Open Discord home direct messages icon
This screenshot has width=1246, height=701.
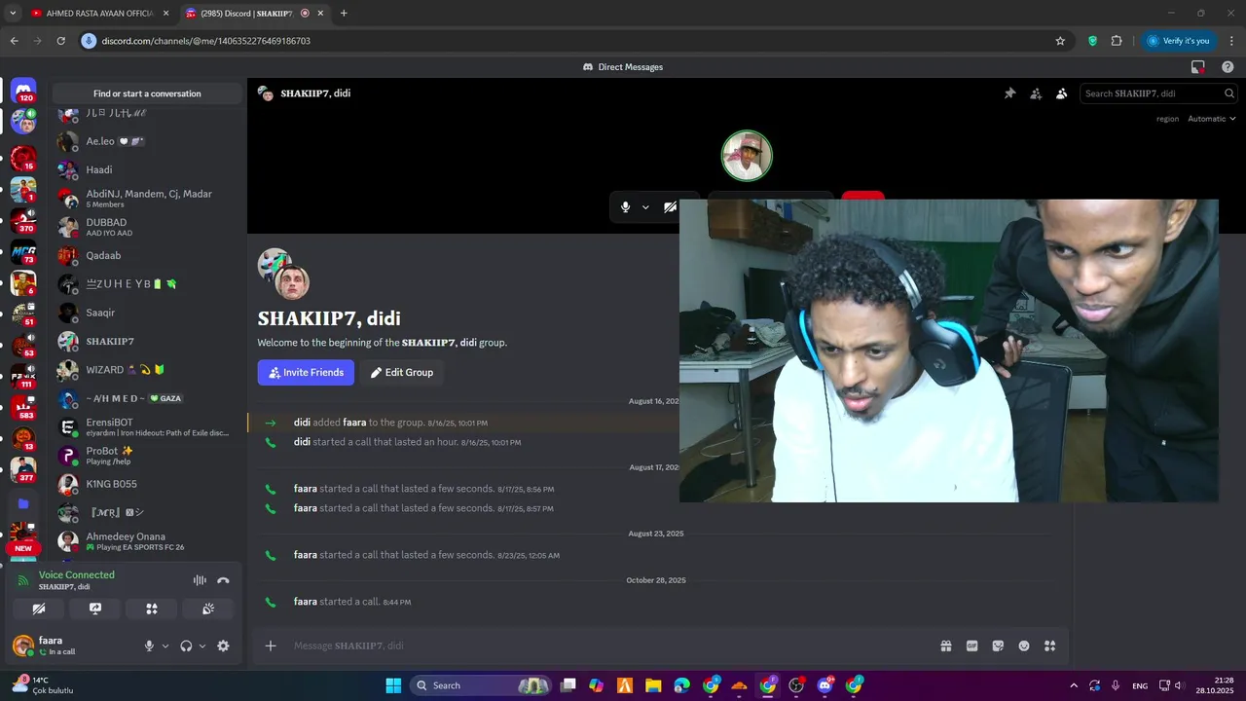(x=23, y=91)
